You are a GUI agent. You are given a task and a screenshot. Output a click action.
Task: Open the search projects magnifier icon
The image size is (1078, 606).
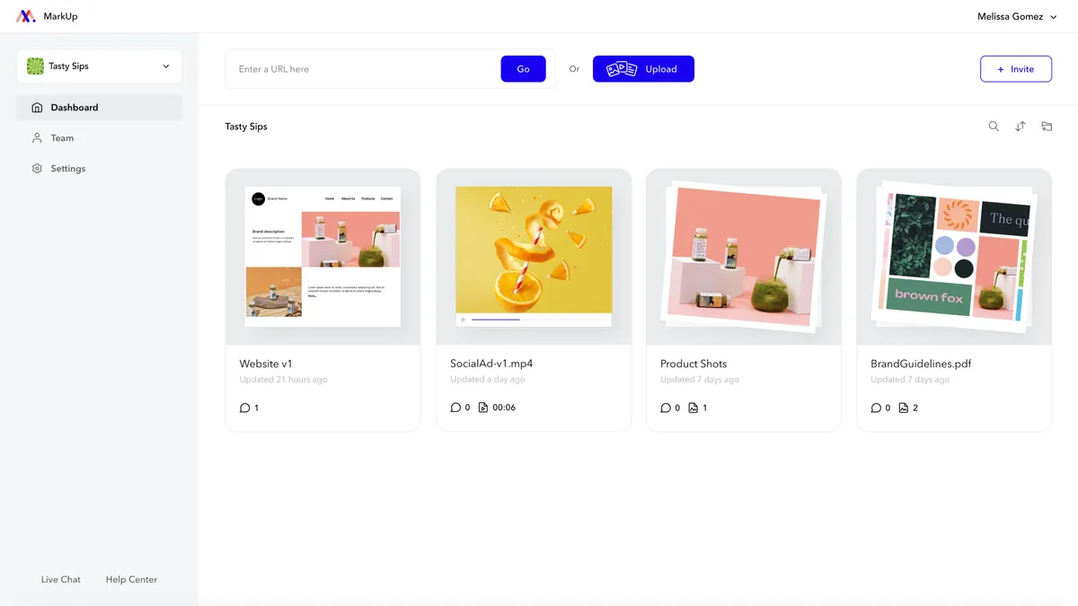994,127
